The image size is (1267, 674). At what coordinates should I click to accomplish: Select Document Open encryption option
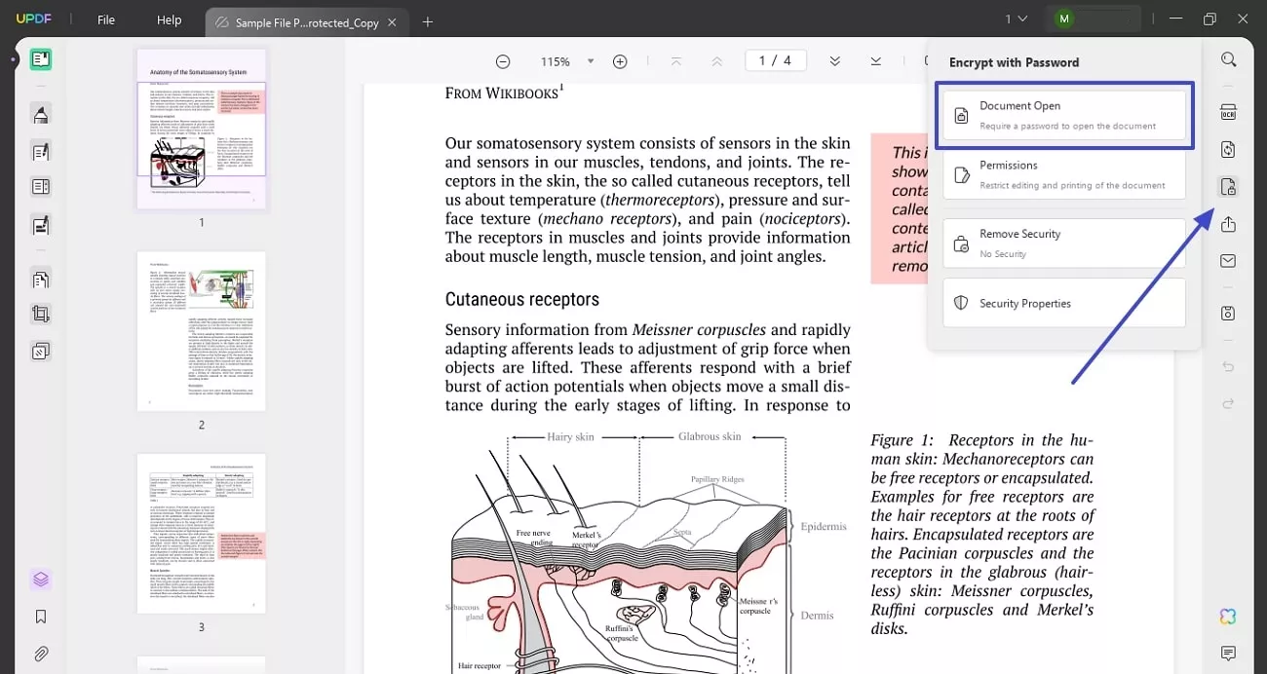(1063, 115)
